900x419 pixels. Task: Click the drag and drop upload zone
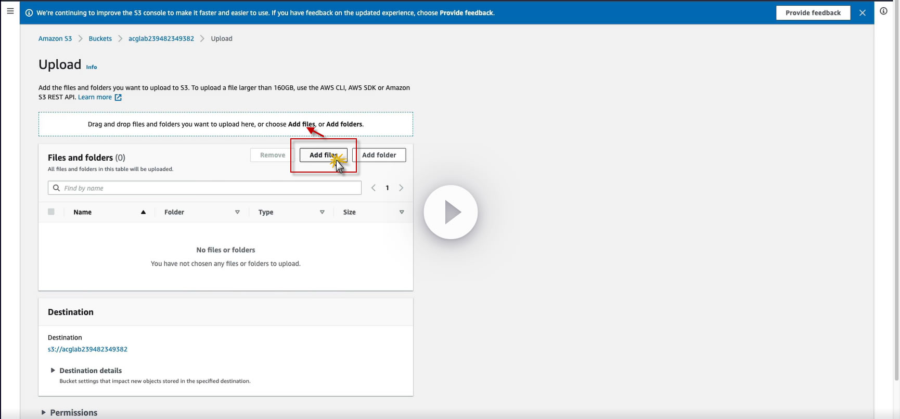click(226, 124)
